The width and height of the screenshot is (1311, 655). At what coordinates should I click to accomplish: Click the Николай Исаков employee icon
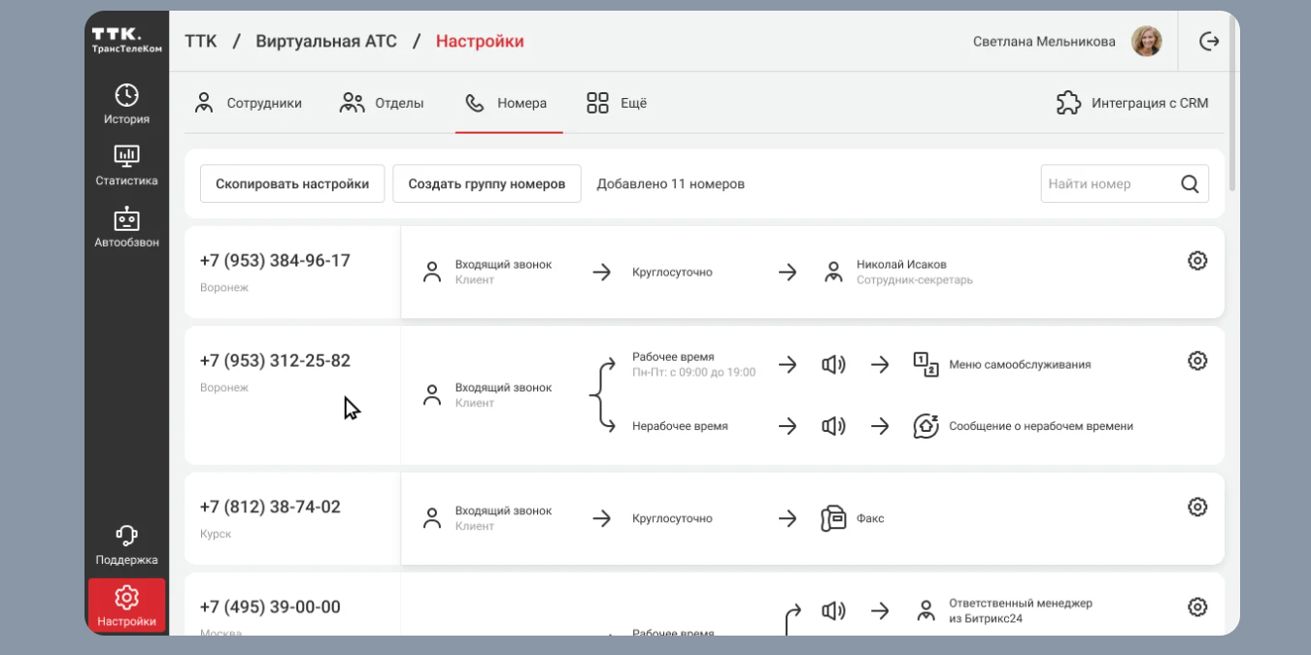pyautogui.click(x=833, y=273)
